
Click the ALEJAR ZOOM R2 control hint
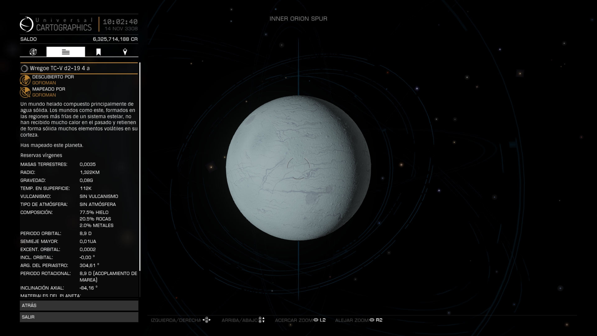click(359, 320)
